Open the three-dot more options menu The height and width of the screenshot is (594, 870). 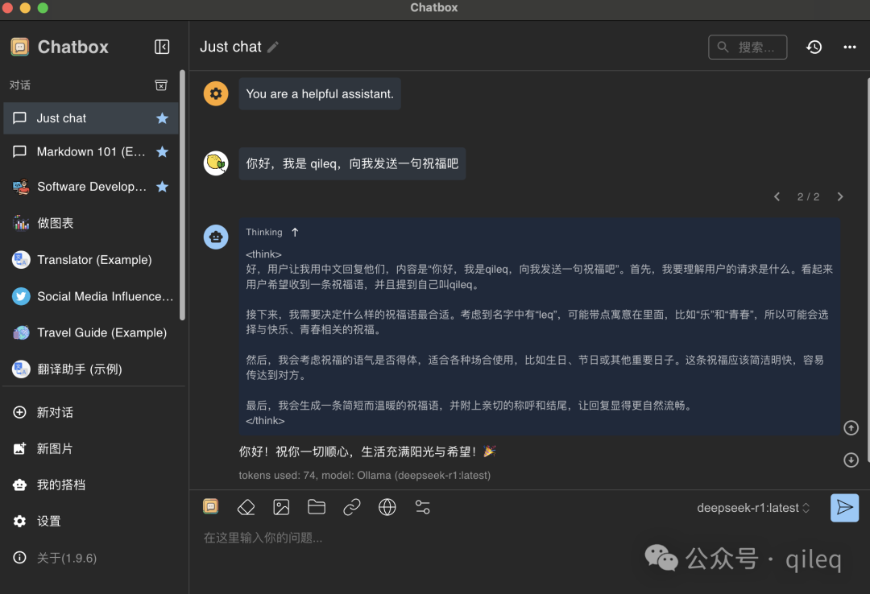[x=850, y=47]
